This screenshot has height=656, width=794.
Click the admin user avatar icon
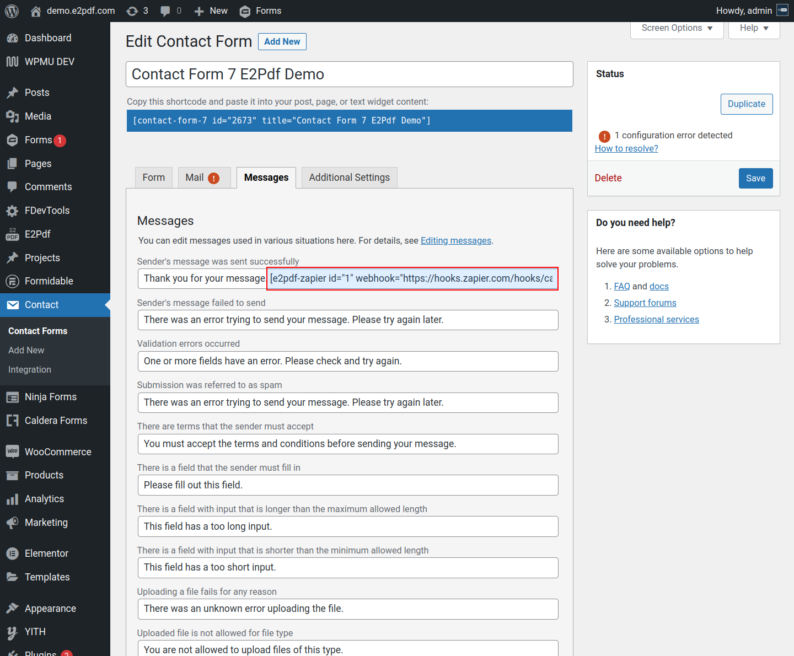point(782,10)
